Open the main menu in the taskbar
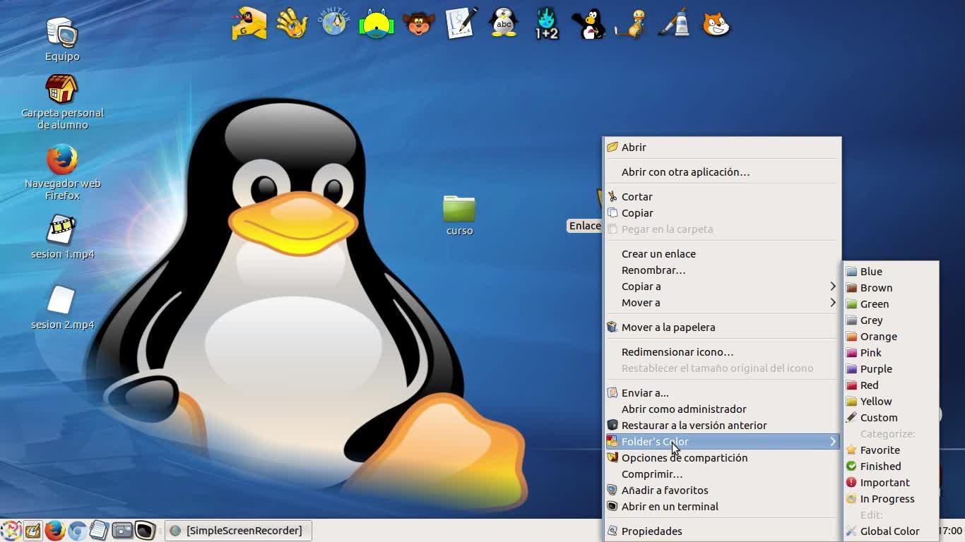This screenshot has height=542, width=965. (10, 530)
